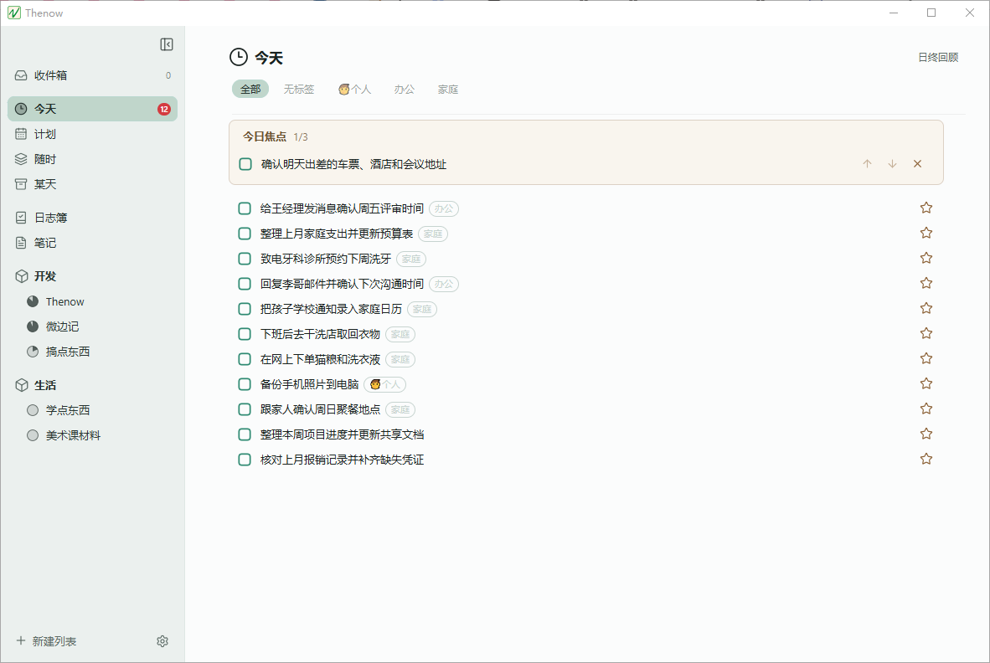Screen dimensions: 990x663
Task: Check off 给王经理发消息 task
Action: (245, 208)
